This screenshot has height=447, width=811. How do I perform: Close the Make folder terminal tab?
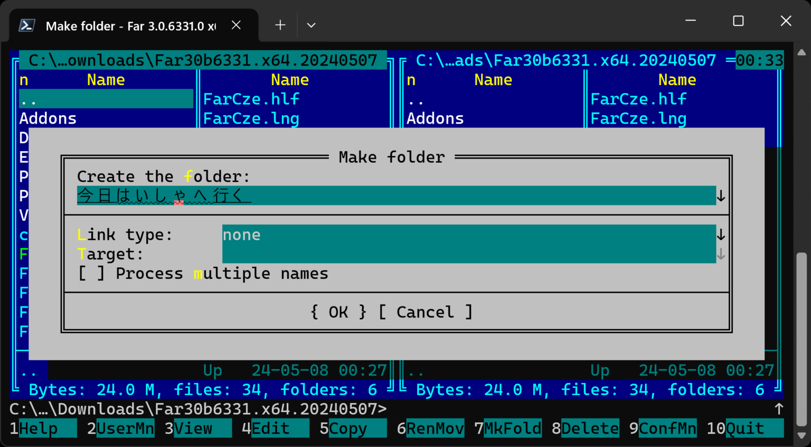click(236, 25)
